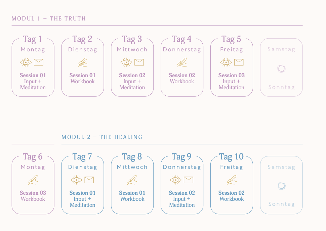Select the eye icon in Tag 3 Mittwoch
This screenshot has height=231, width=326.
click(126, 62)
